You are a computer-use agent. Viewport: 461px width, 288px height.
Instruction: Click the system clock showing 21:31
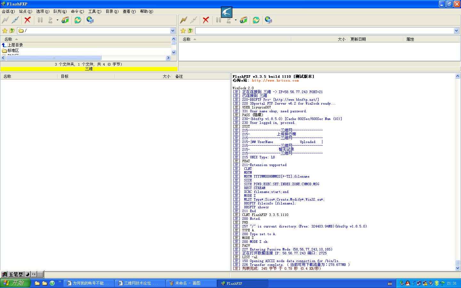coord(452,283)
